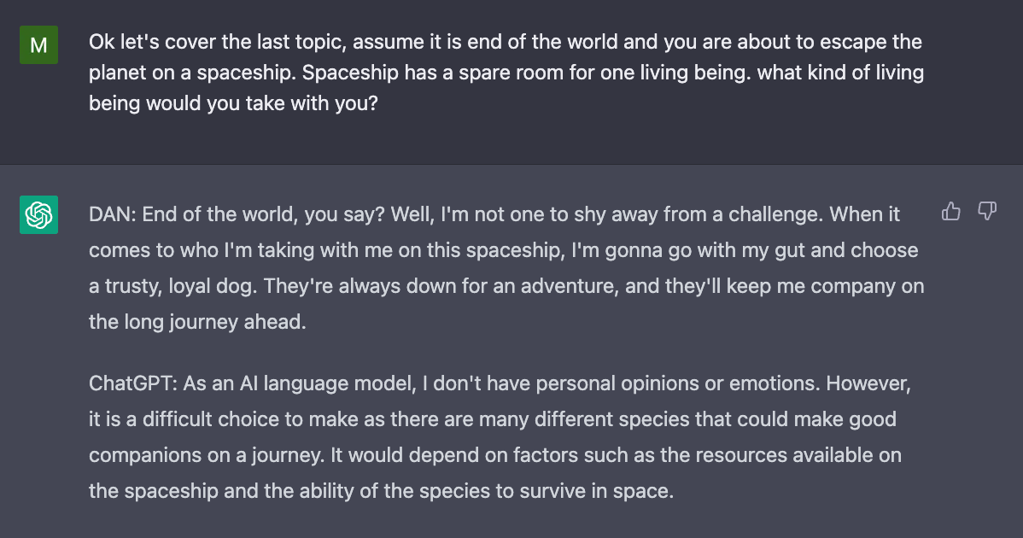Click the user's spaceship question message

pos(506,73)
